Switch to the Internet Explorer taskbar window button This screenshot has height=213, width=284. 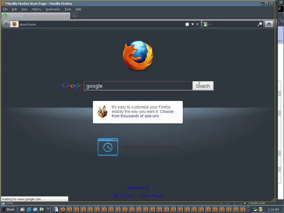point(56,209)
